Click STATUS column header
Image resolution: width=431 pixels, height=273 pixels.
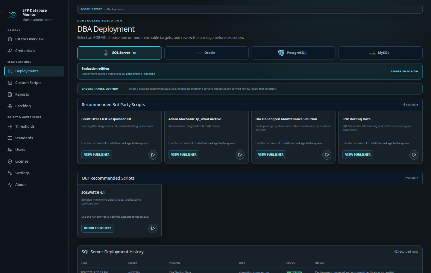[x=291, y=263]
